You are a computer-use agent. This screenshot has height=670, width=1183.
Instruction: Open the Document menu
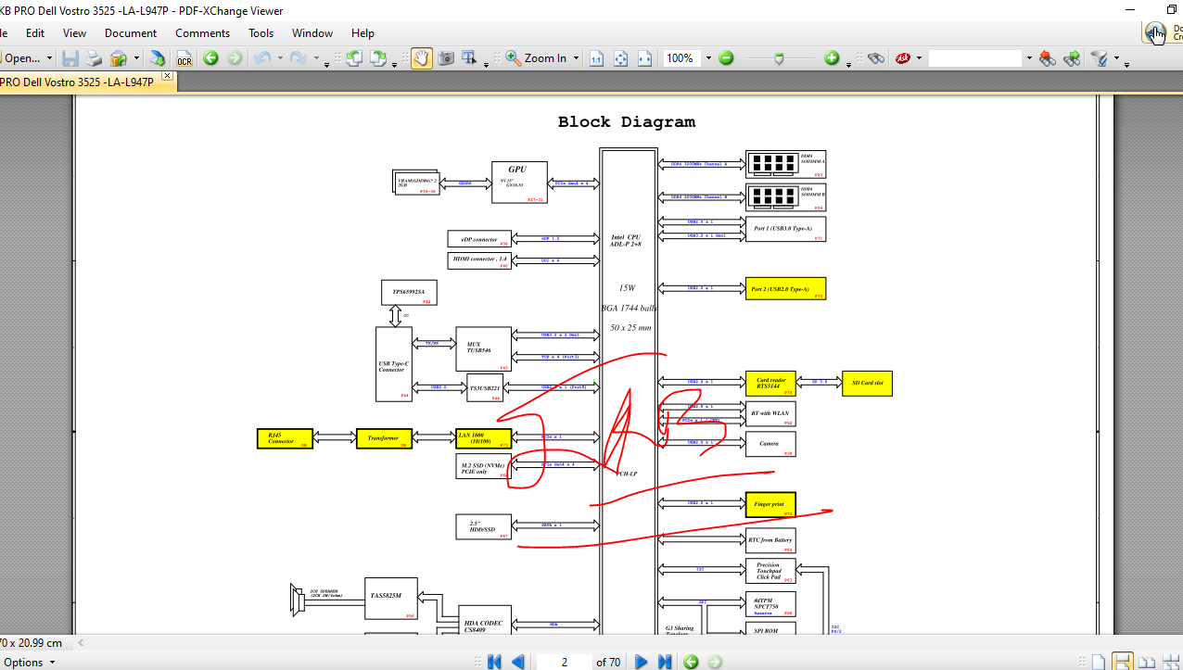[131, 33]
